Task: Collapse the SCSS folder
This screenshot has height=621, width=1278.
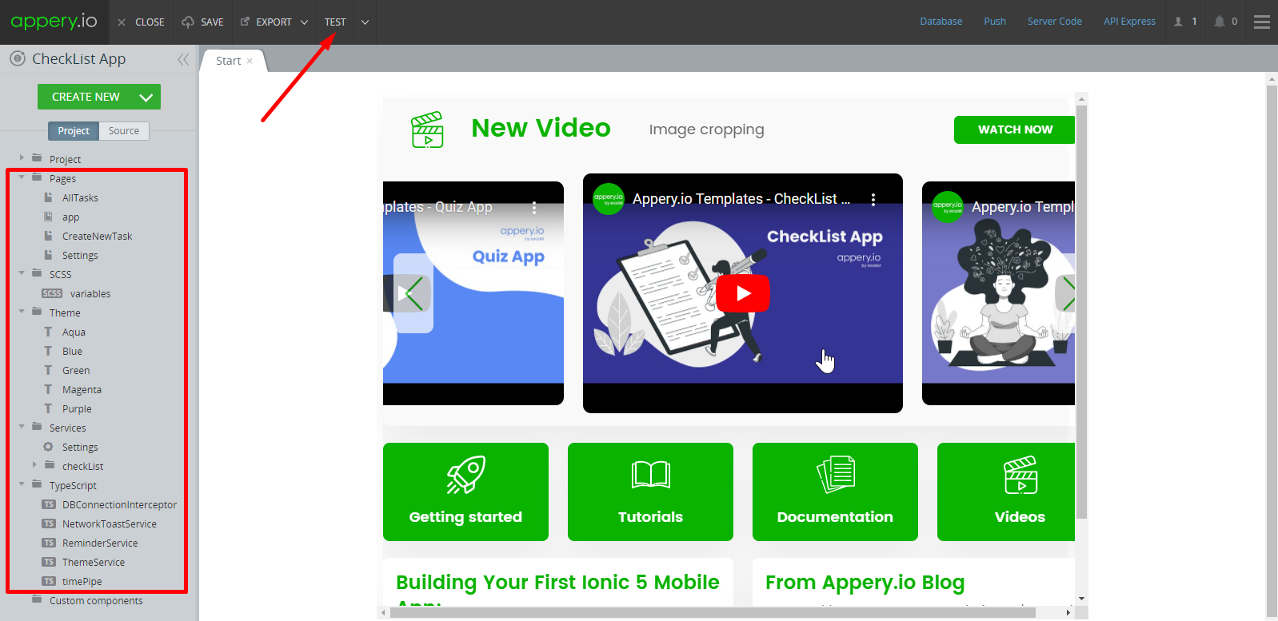Action: tap(22, 273)
